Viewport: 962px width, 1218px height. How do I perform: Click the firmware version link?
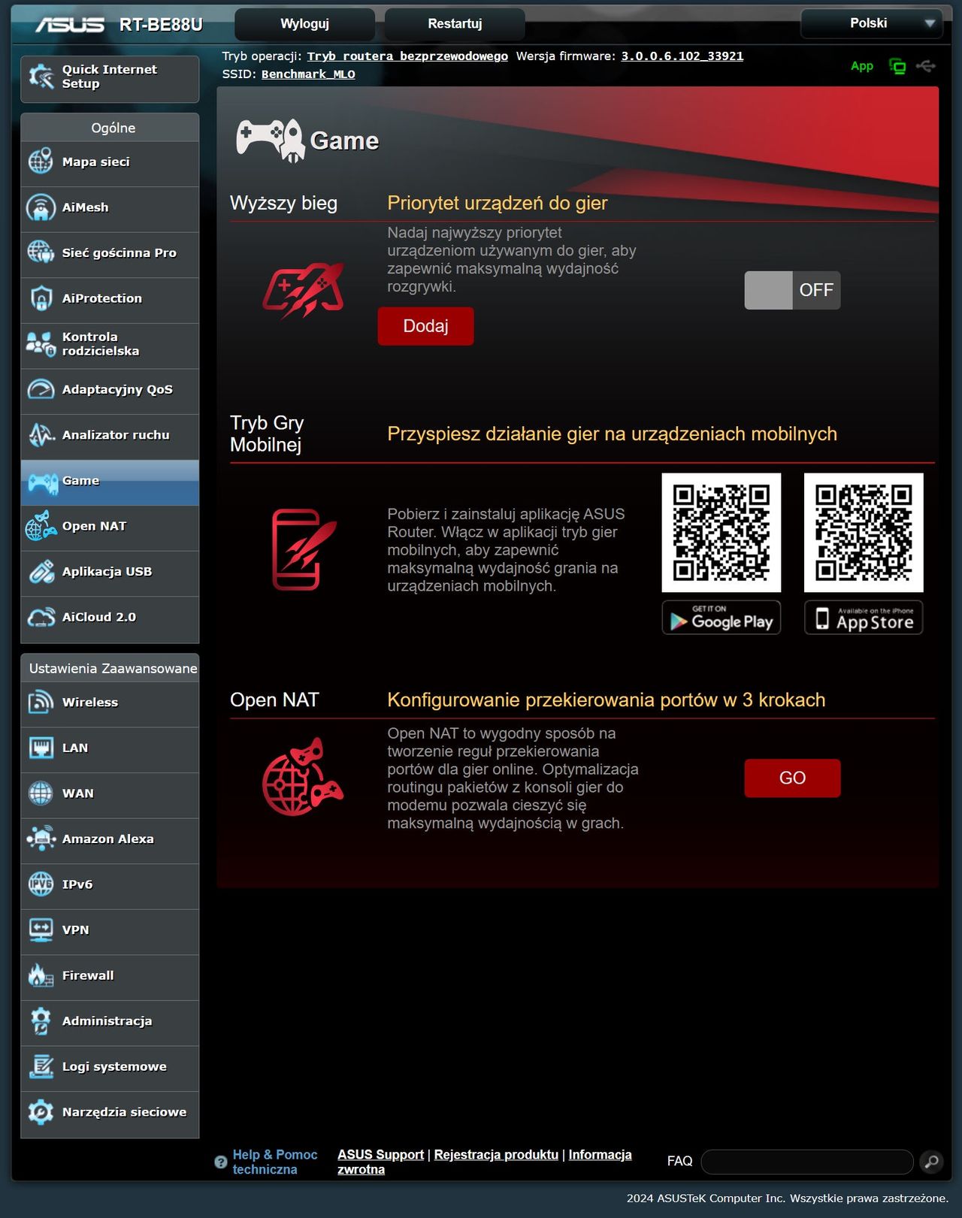click(682, 56)
